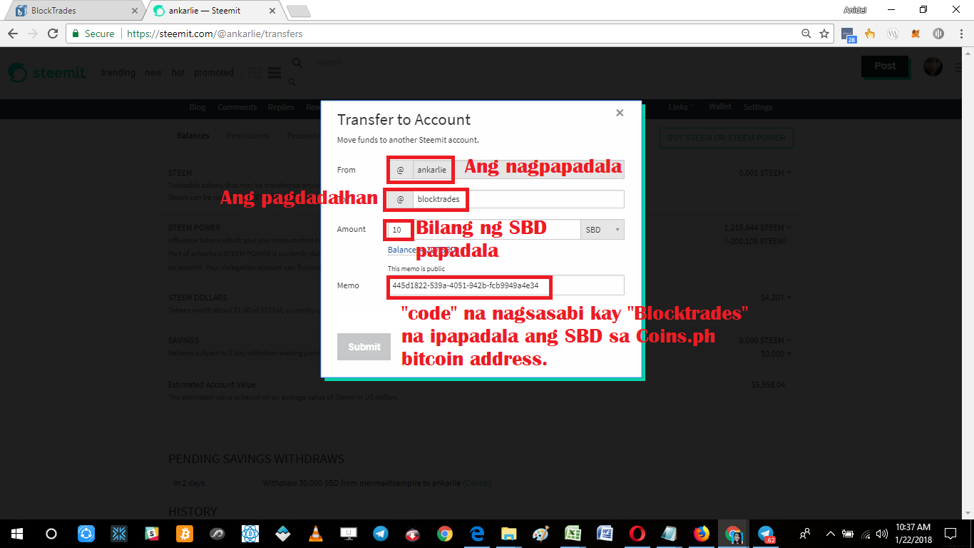Screen dimensions: 974x548
Task: Click the zoom magnifier icon in address bar
Action: [806, 34]
